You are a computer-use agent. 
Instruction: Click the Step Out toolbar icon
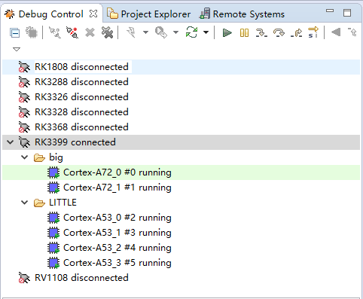pos(296,33)
